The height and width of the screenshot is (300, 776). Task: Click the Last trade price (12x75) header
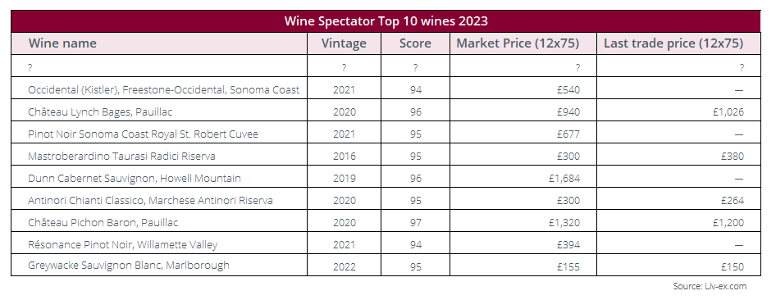tap(673, 43)
